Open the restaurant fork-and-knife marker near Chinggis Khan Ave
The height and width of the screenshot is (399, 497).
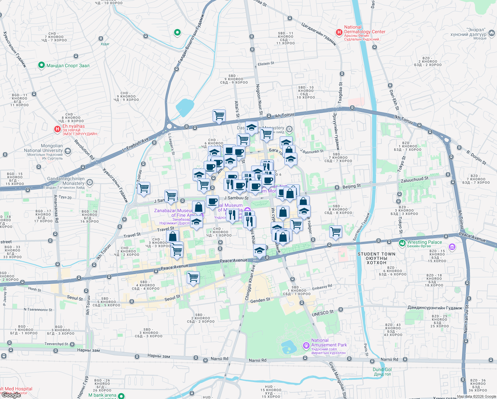tap(249, 220)
